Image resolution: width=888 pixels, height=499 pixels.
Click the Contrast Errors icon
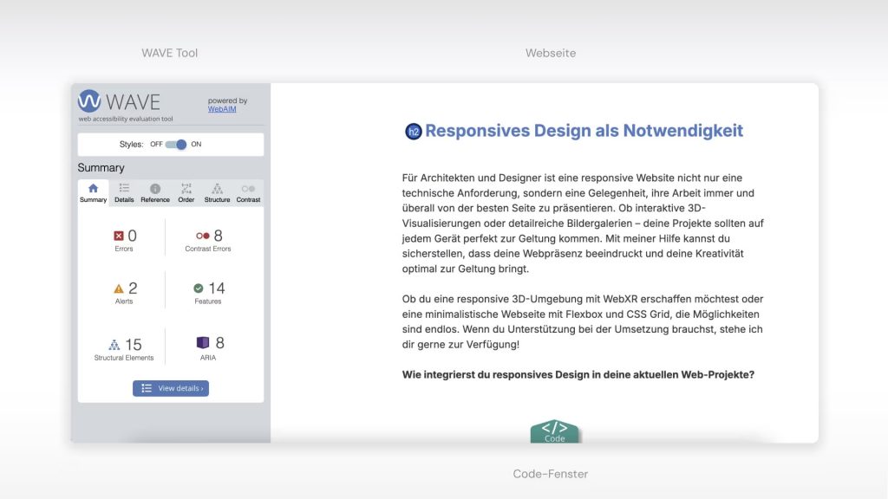point(202,236)
